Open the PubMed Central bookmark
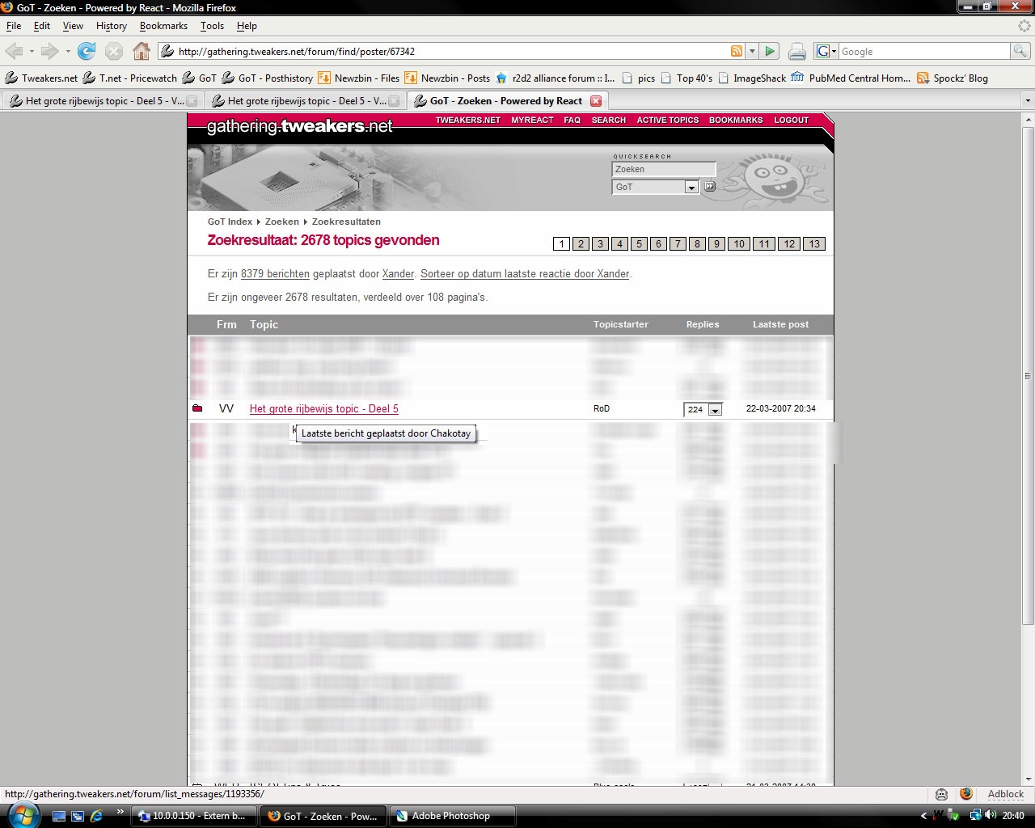Viewport: 1035px width, 828px height. (x=851, y=78)
